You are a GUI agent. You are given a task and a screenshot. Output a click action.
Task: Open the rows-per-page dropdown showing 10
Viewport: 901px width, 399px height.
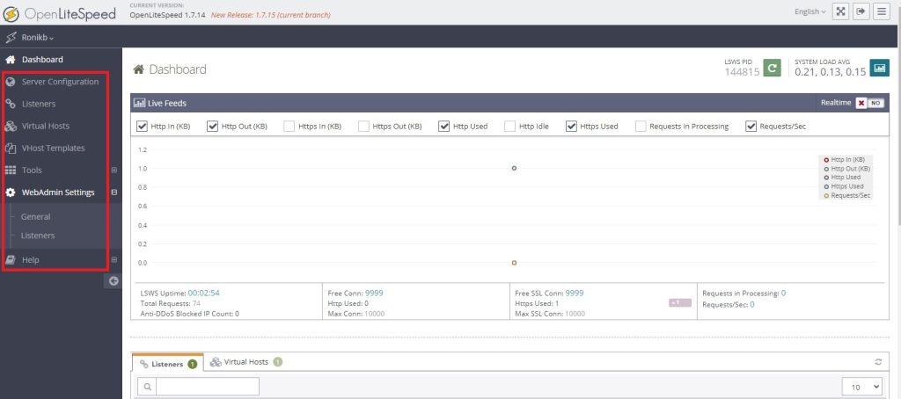click(861, 387)
